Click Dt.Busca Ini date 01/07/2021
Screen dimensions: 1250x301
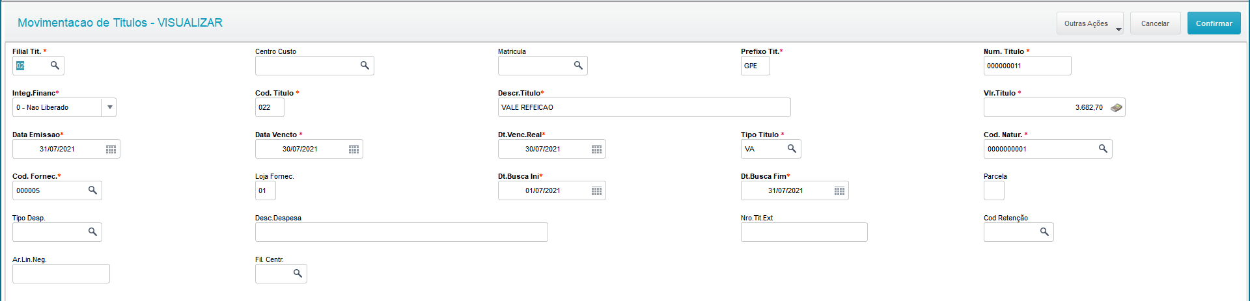pyautogui.click(x=544, y=190)
